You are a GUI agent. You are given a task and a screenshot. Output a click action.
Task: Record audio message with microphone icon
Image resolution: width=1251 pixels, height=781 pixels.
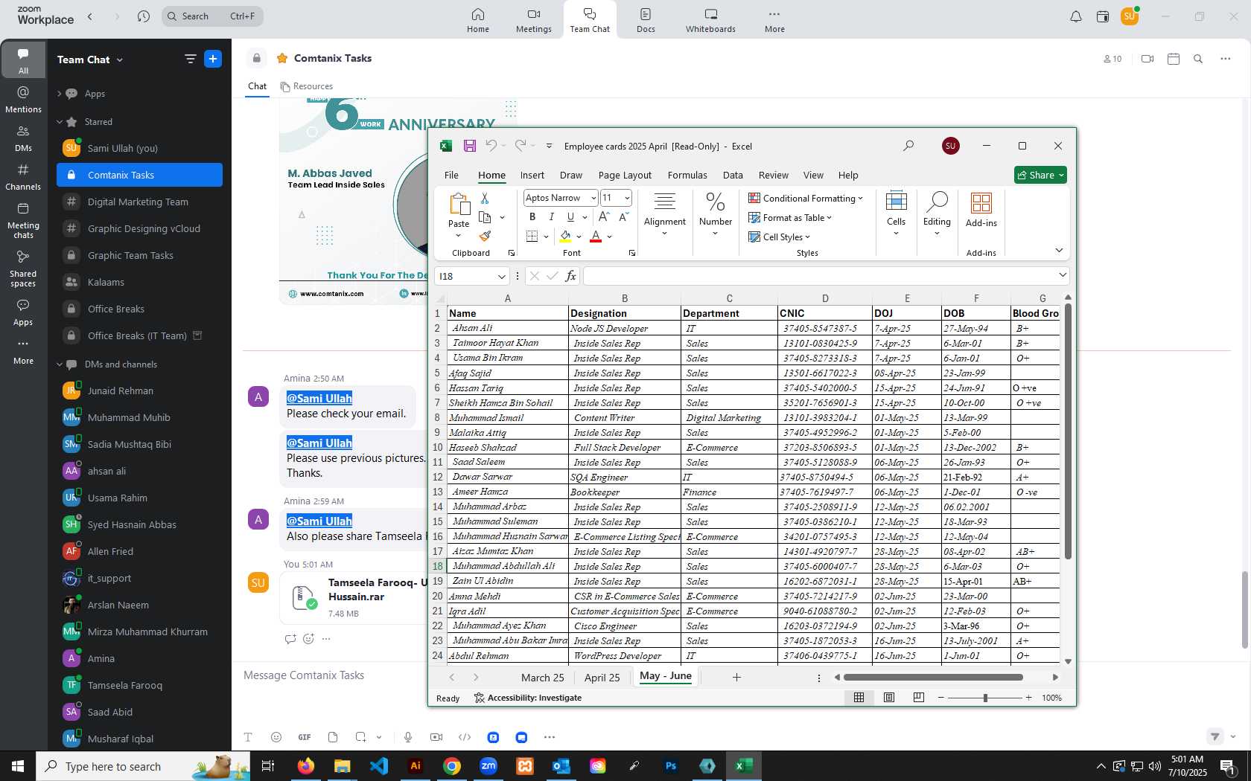coord(408,737)
